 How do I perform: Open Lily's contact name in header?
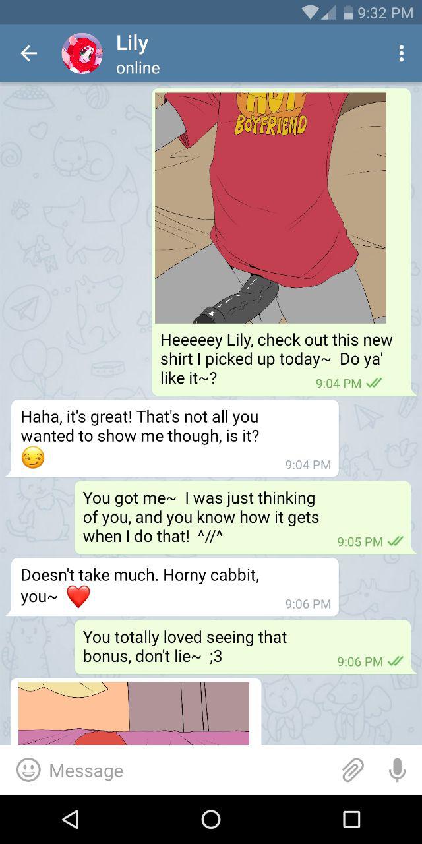pyautogui.click(x=132, y=44)
